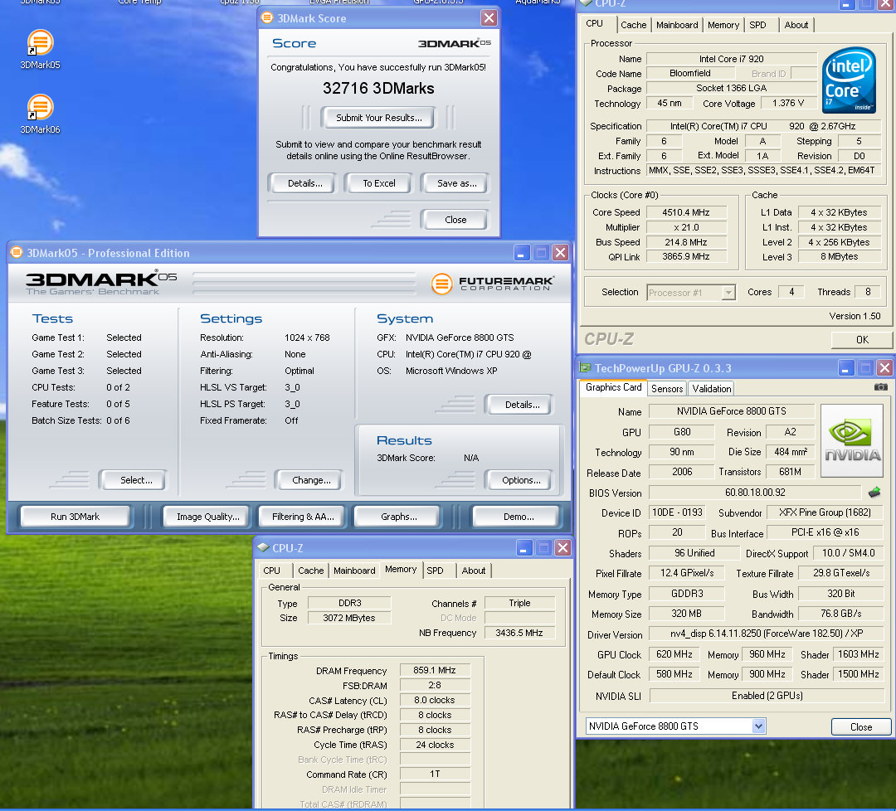The height and width of the screenshot is (811, 896).
Task: Click the Bus Interface PCI-E x16 value
Action: (825, 533)
